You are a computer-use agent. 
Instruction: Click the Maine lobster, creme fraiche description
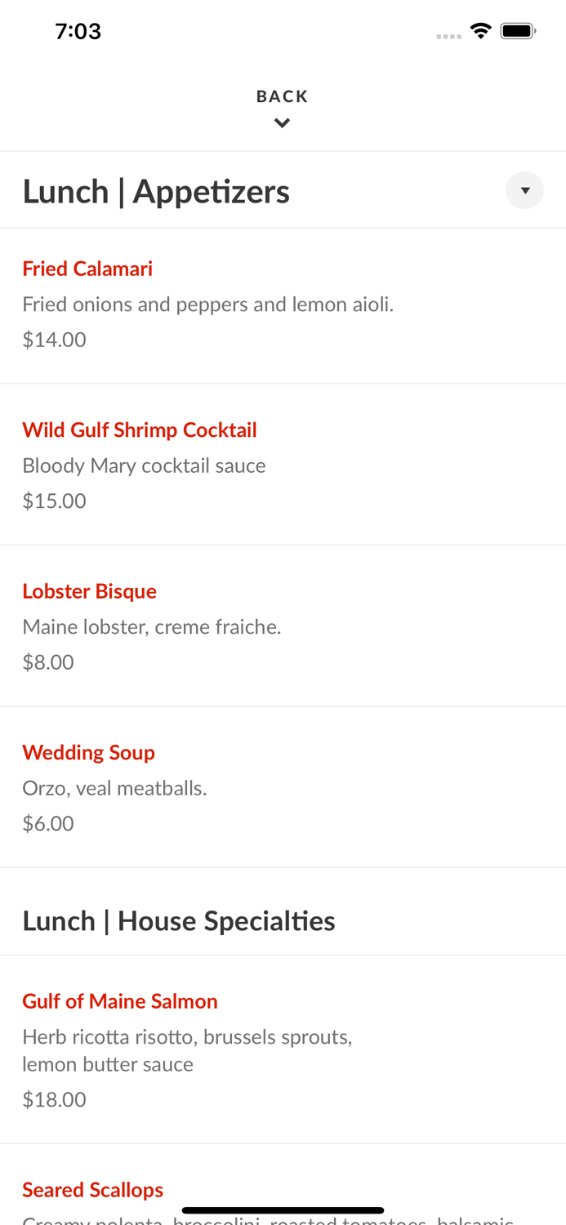152,627
